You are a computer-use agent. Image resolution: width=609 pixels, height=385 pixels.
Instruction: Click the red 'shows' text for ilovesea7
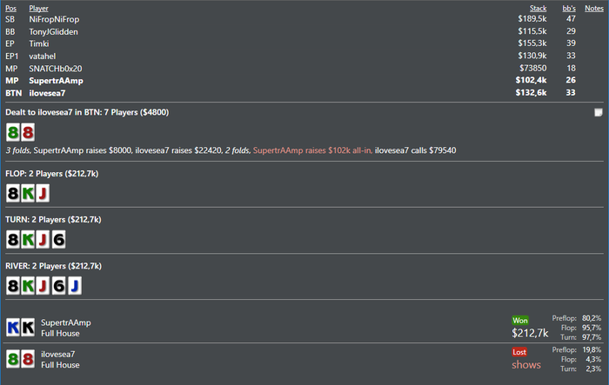(x=526, y=365)
